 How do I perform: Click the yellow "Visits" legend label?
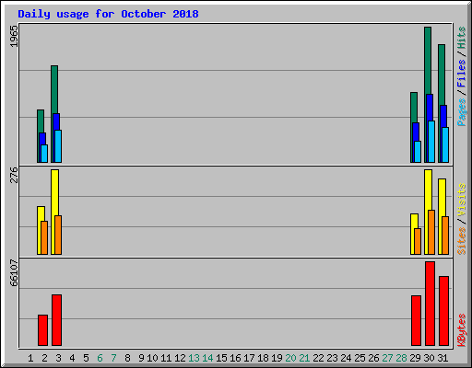(462, 200)
